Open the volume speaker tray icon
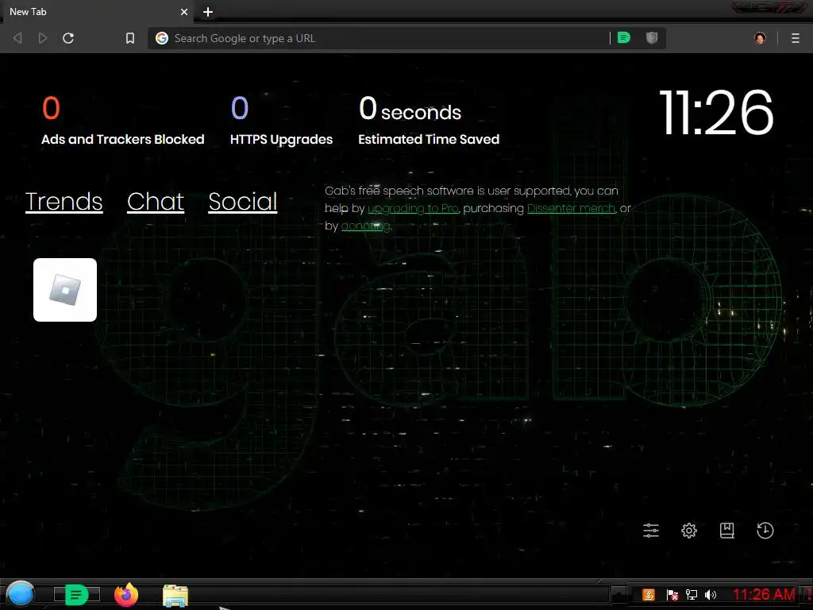The image size is (813, 610). [711, 594]
